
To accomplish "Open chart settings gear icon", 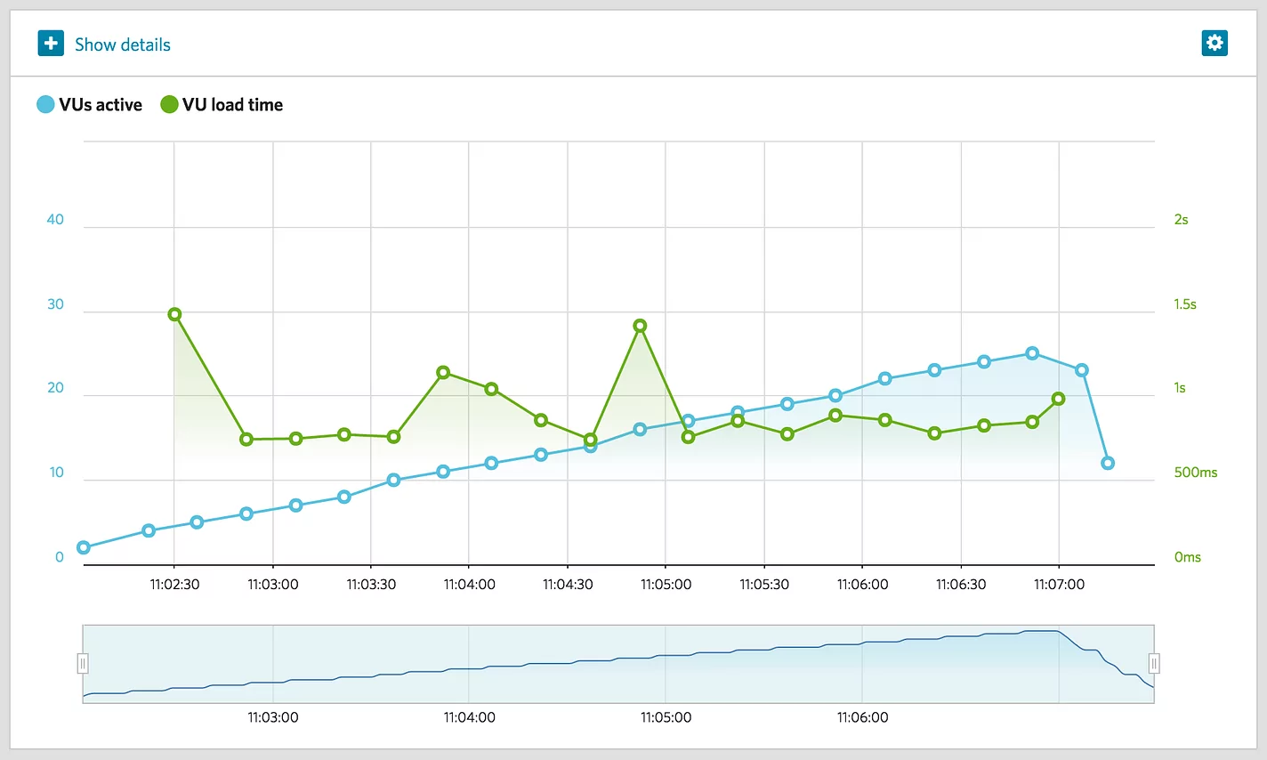I will click(x=1214, y=43).
